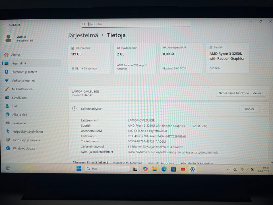The width and height of the screenshot is (273, 205).
Task: Open the Järjestelmän lisäasetukset link
Action: [197, 163]
